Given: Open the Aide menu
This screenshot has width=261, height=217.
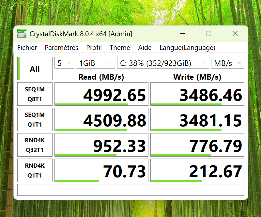Looking at the screenshot, I should (x=145, y=48).
